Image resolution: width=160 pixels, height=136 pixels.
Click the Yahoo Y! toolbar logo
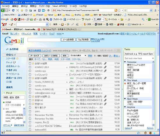coord(4,24)
